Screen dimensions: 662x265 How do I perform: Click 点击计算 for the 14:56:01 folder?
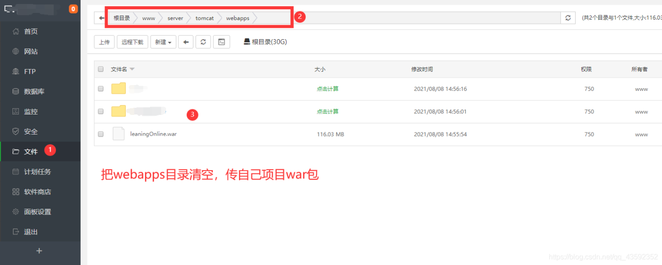click(328, 111)
